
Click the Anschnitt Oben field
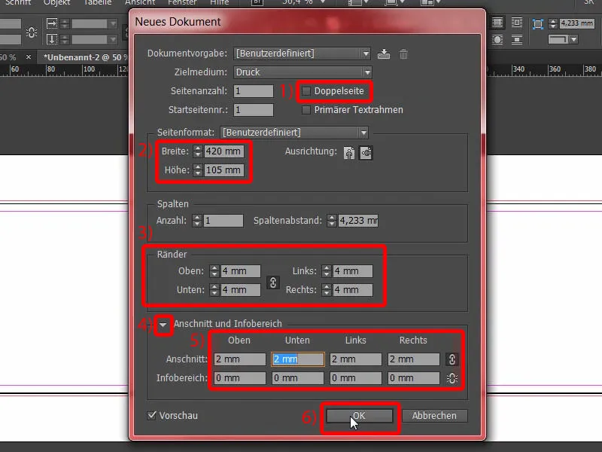pyautogui.click(x=240, y=359)
